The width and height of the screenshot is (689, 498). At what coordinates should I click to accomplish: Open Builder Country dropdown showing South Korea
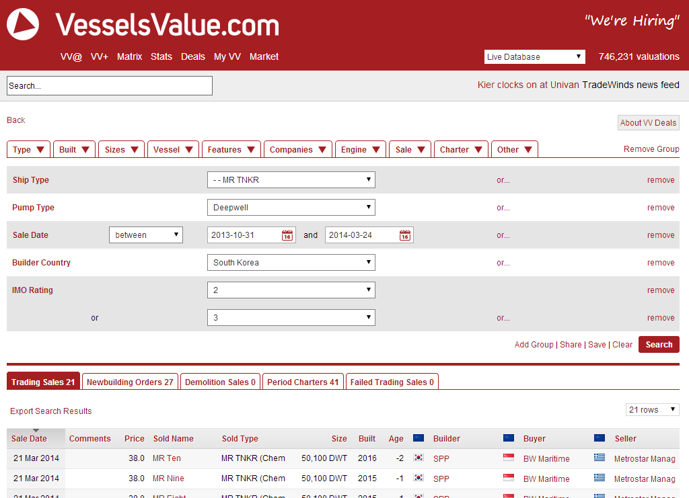[x=291, y=262]
